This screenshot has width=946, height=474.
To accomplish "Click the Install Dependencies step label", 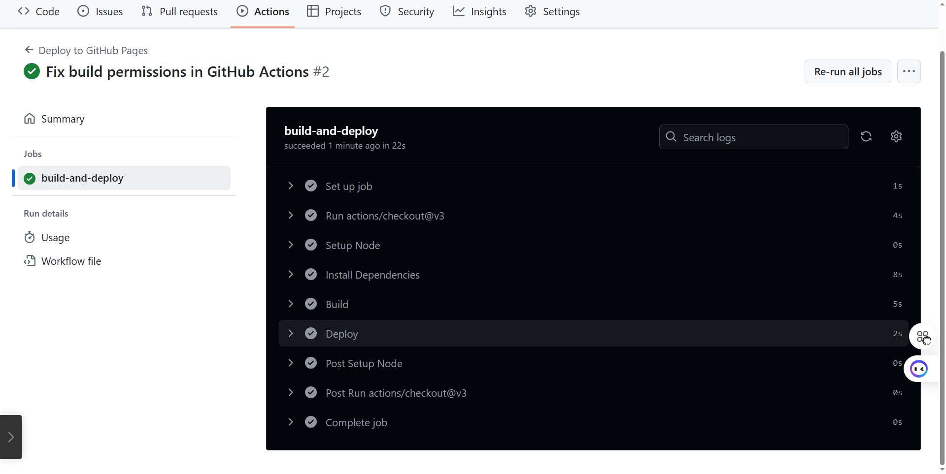I will (372, 275).
